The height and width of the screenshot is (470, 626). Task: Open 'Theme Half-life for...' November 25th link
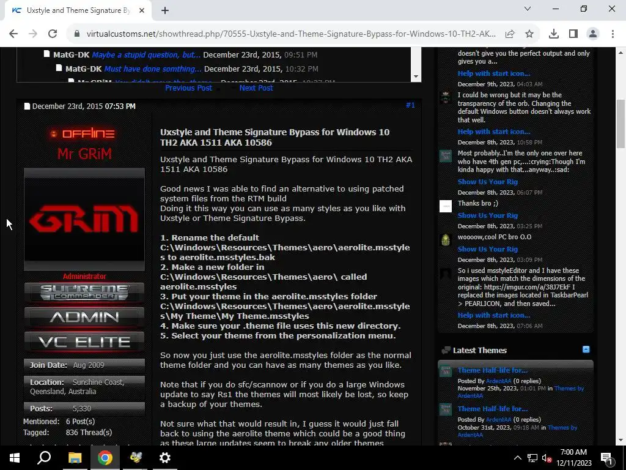(492, 370)
